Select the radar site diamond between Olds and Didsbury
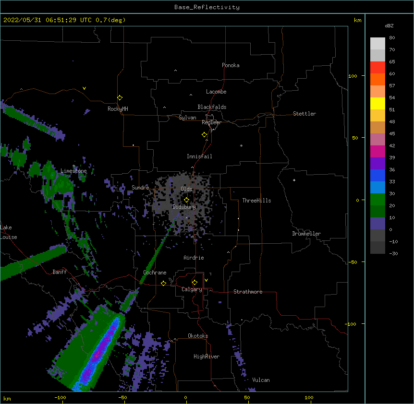The width and height of the screenshot is (414, 404). (186, 200)
